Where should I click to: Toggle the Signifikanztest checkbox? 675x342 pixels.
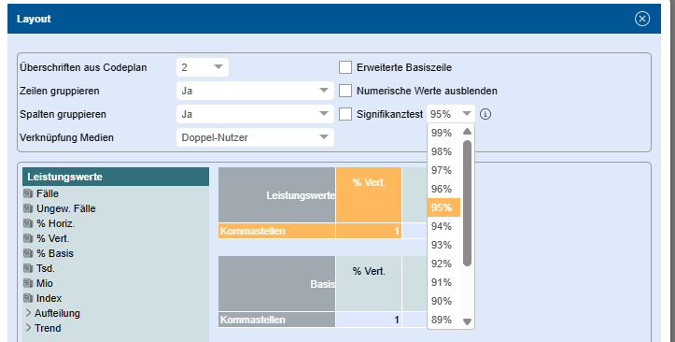[x=345, y=114]
